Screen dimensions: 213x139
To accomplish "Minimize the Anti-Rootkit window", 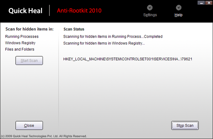I will click(201, 3).
